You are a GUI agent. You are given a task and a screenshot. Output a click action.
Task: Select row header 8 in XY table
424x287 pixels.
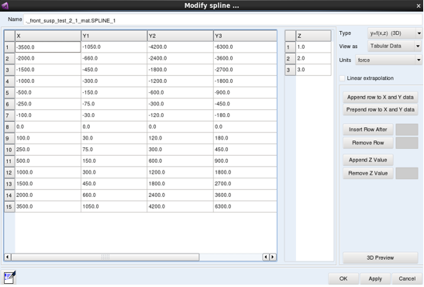point(9,127)
